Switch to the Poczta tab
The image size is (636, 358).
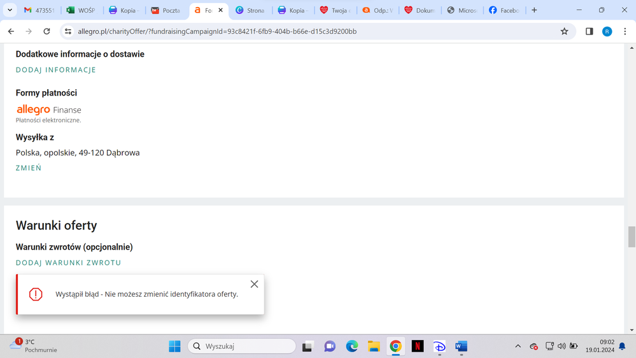pos(166,10)
